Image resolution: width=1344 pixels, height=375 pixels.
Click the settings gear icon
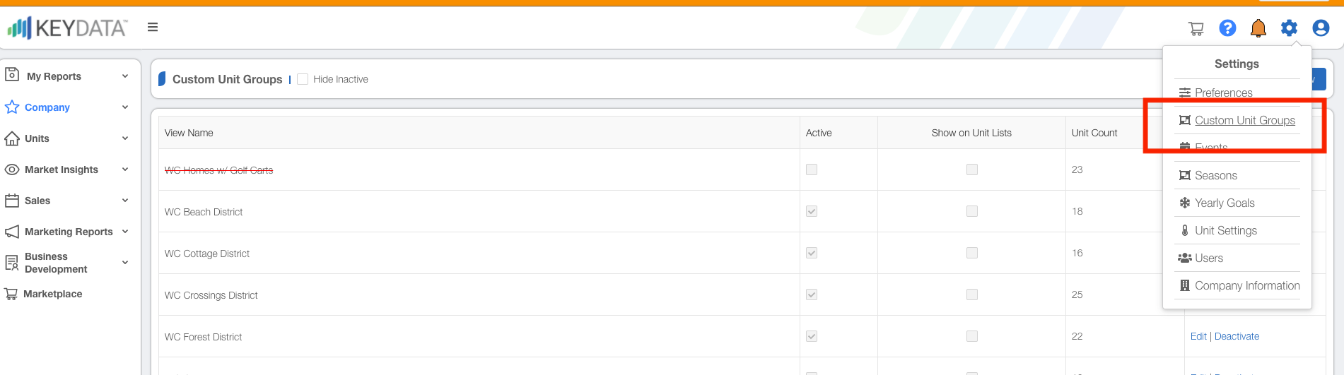pos(1289,28)
